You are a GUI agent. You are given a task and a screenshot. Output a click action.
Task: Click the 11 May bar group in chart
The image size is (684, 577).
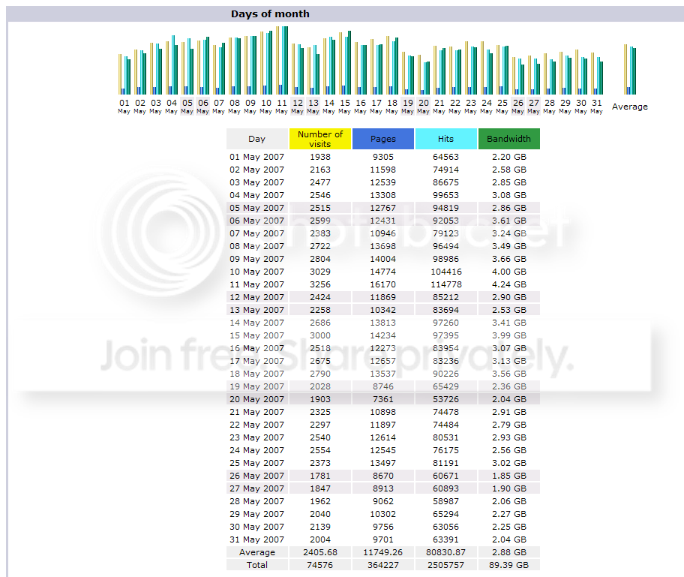click(282, 60)
